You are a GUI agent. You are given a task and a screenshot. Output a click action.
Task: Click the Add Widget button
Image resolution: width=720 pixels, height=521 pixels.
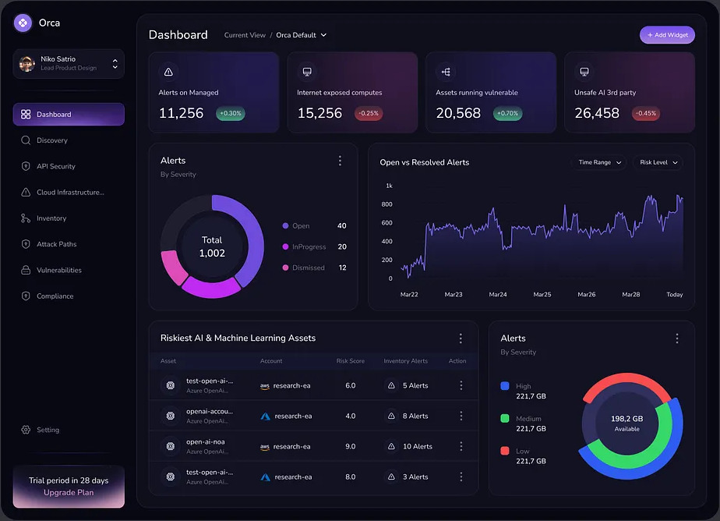(x=667, y=35)
